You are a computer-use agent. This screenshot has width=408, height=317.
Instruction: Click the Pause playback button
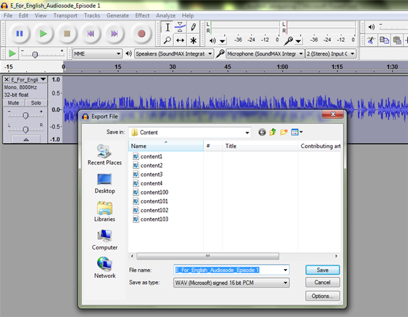[19, 33]
